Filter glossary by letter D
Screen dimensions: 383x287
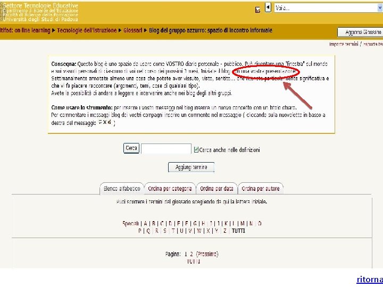tap(170, 223)
